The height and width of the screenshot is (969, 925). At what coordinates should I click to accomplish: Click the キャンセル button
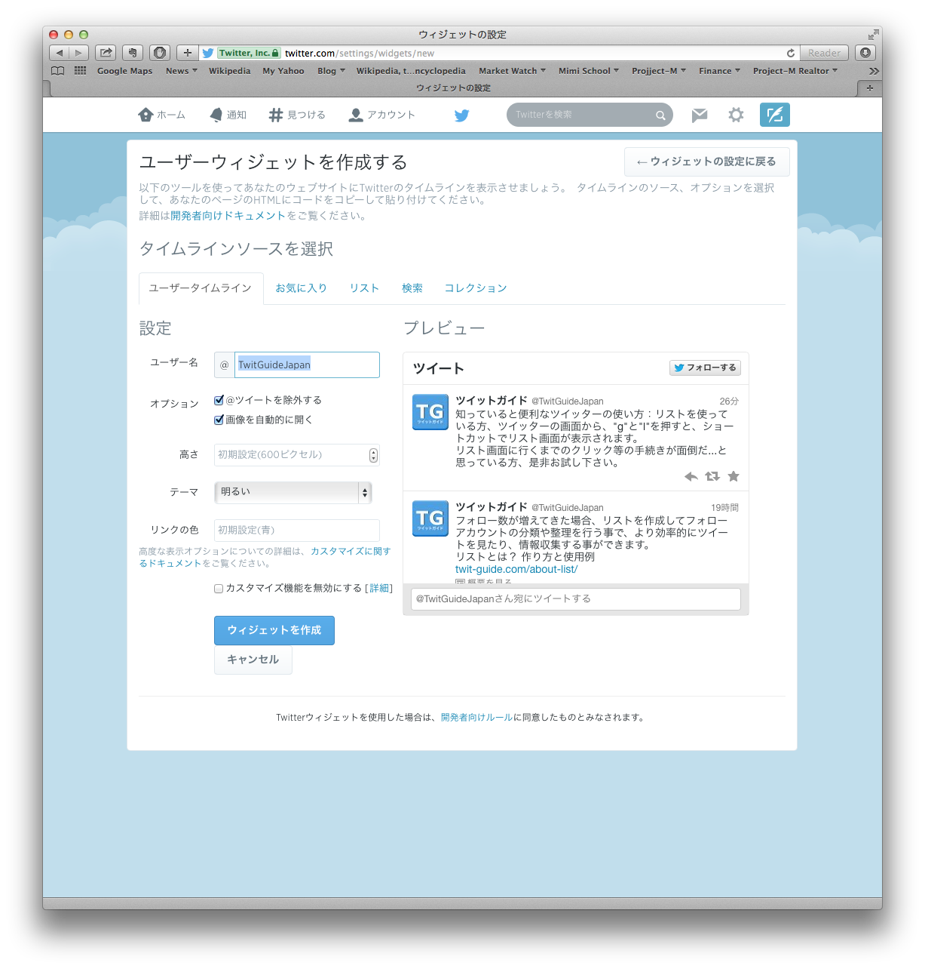253,660
